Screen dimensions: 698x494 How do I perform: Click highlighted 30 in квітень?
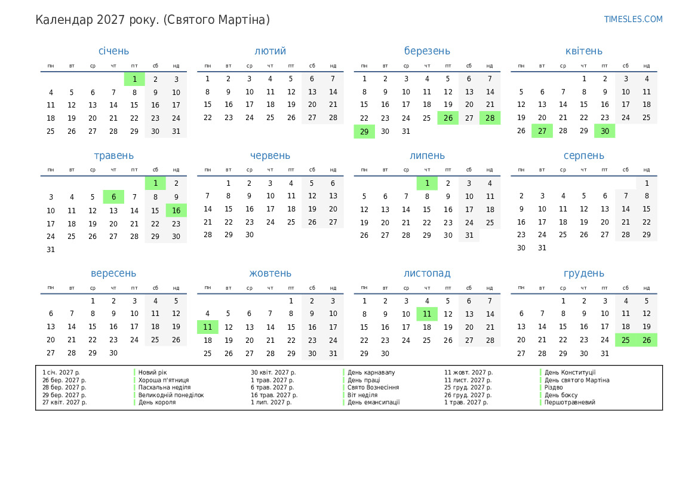(604, 131)
